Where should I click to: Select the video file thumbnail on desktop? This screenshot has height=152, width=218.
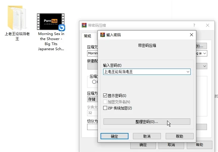[51, 22]
